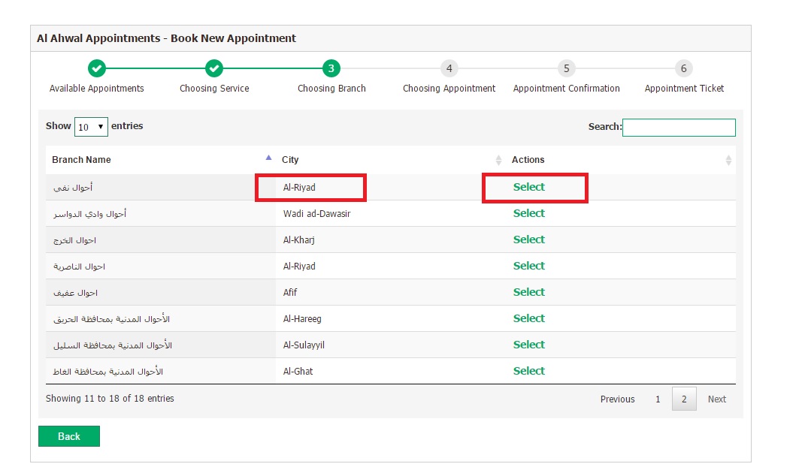The width and height of the screenshot is (802, 476).
Task: Click inside the Search field
Action: (679, 127)
